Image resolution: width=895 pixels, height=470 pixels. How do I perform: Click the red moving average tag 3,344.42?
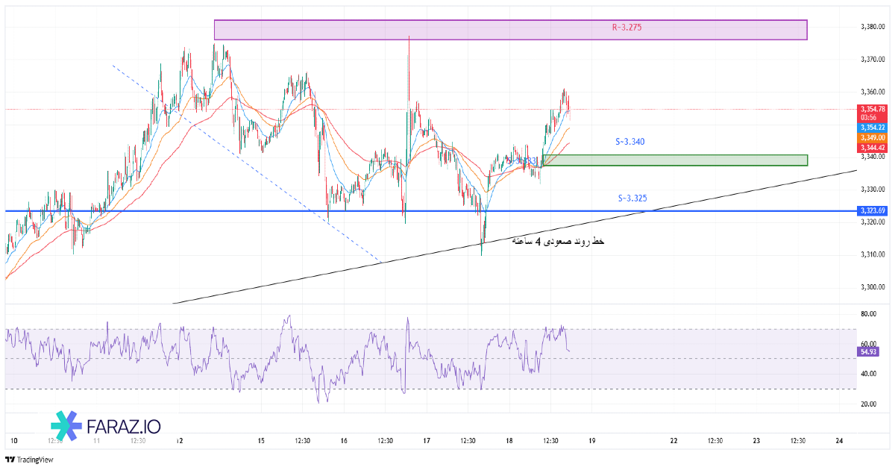(872, 147)
